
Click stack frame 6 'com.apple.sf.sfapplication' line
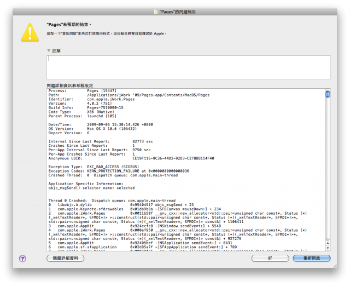coord(142,247)
